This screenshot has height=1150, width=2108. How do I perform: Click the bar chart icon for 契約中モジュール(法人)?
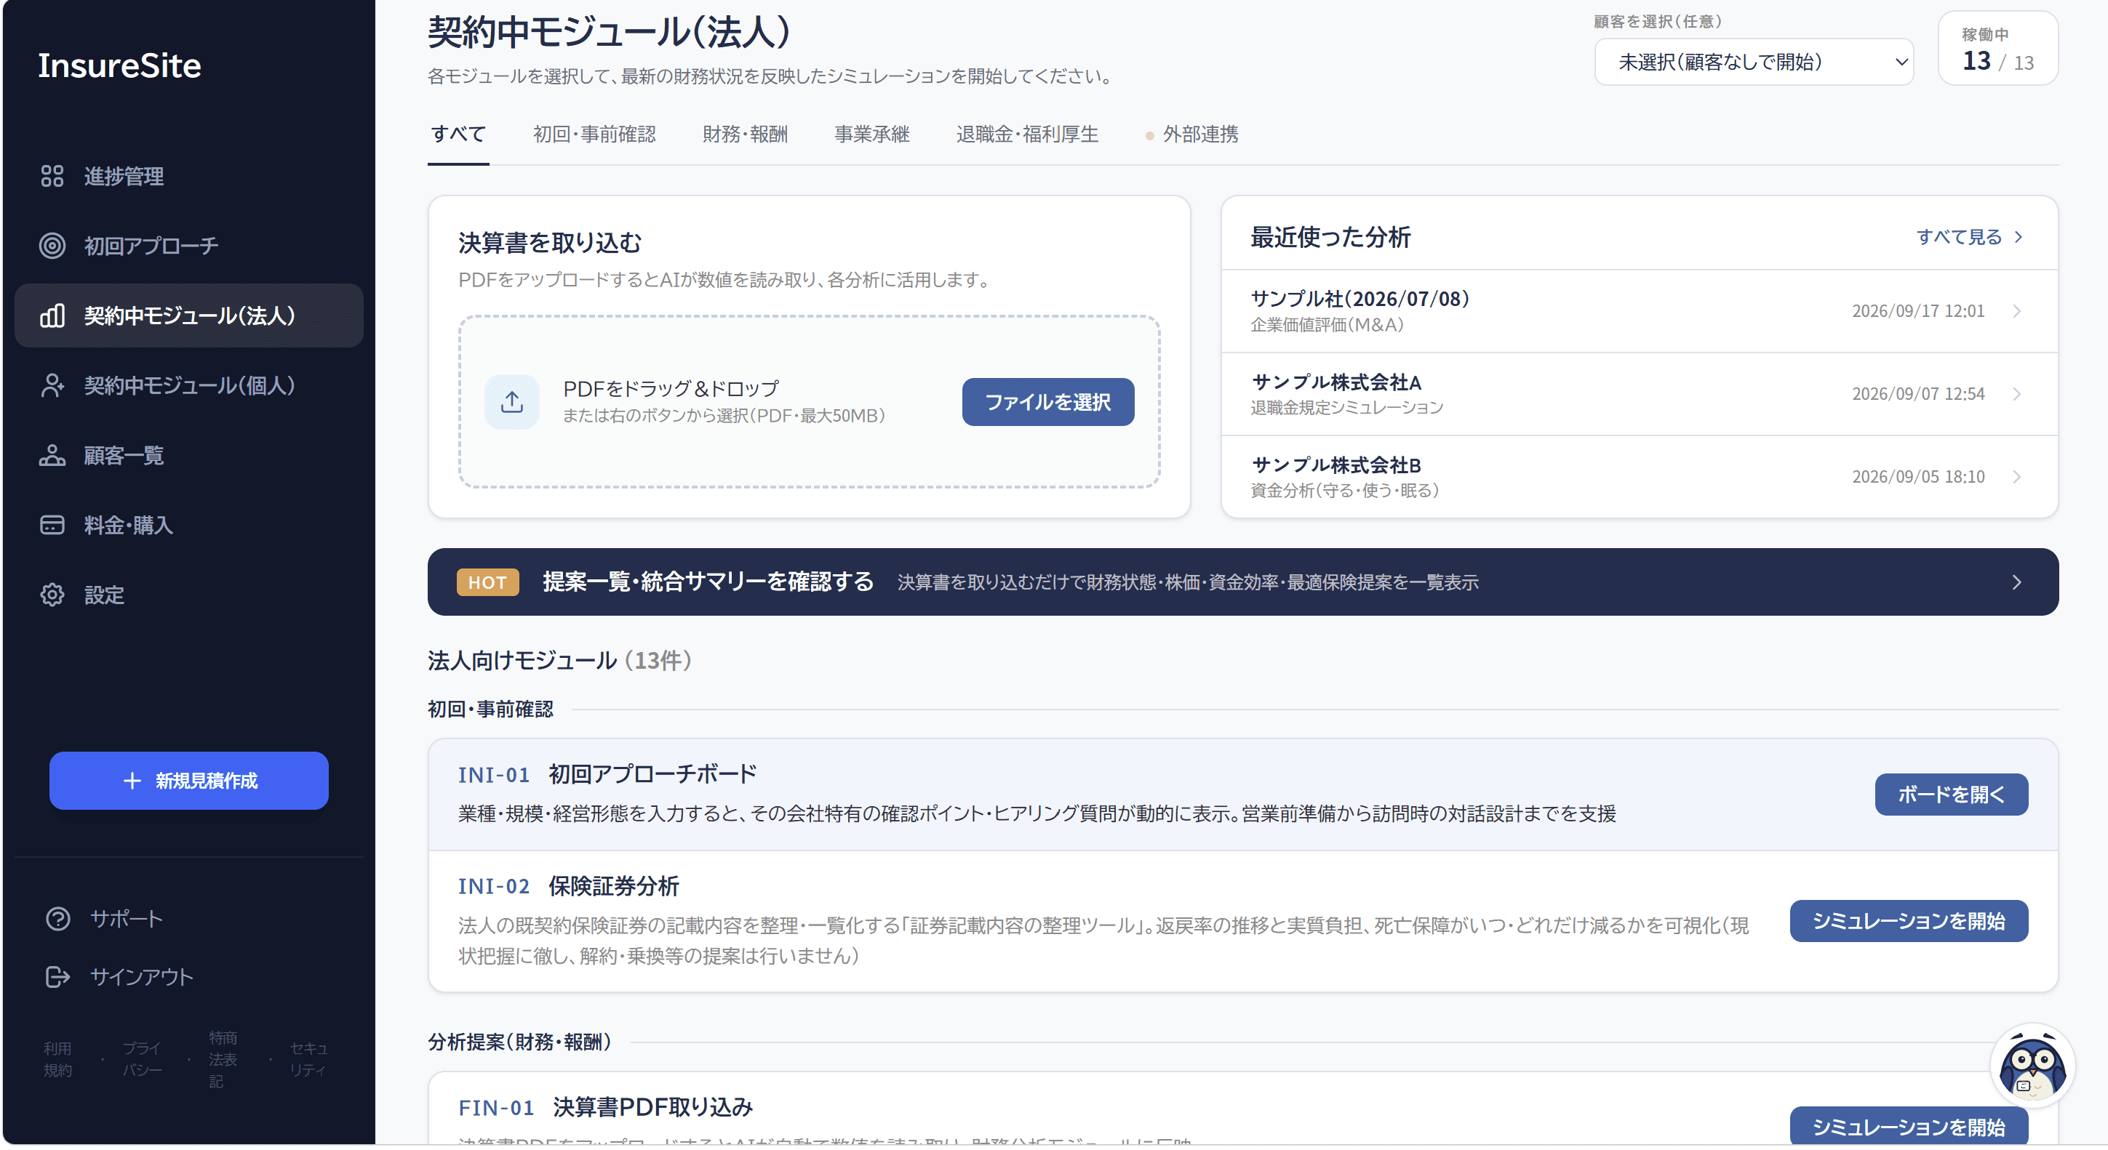coord(52,315)
